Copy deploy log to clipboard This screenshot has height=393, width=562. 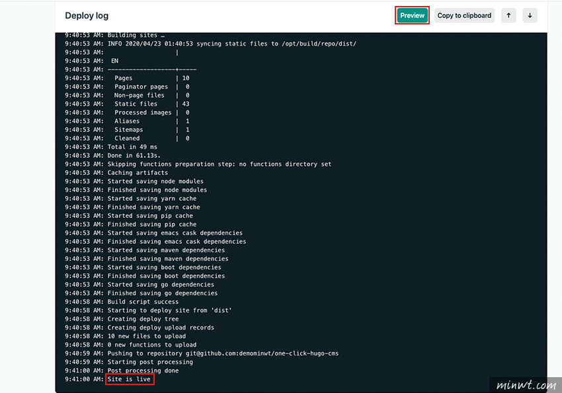464,15
